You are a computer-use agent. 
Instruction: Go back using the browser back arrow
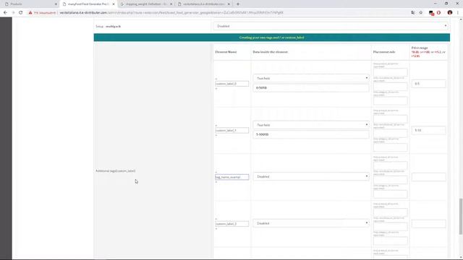click(x=5, y=13)
